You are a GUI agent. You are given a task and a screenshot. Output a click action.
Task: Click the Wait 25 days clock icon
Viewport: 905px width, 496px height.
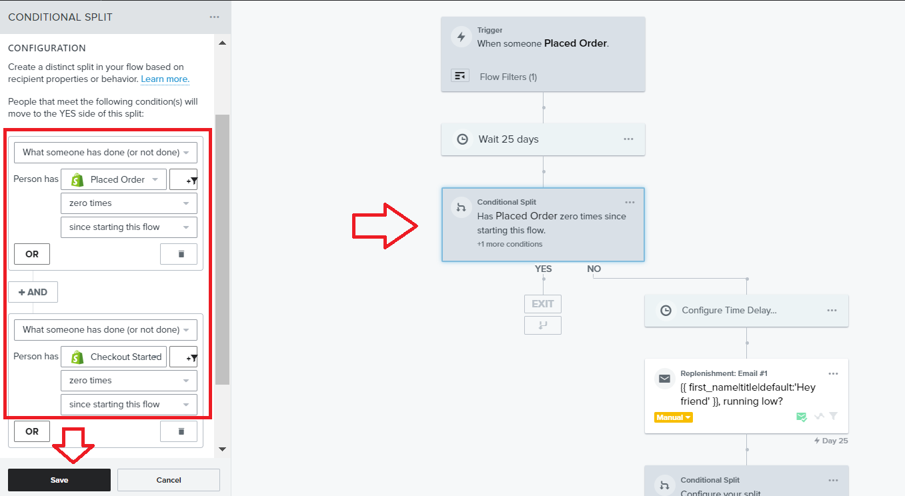pos(462,139)
